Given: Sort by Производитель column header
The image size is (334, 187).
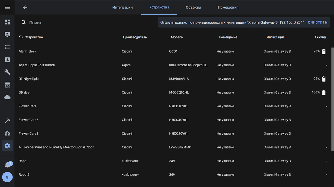Looking at the screenshot, I should tap(135, 37).
